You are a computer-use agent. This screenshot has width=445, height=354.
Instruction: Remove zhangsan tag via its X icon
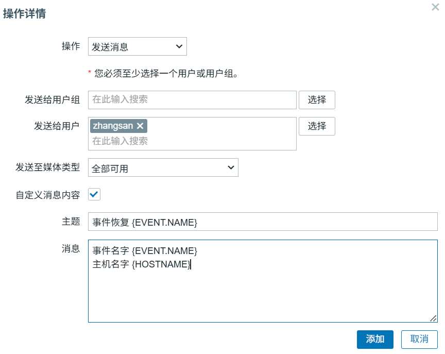coord(140,126)
